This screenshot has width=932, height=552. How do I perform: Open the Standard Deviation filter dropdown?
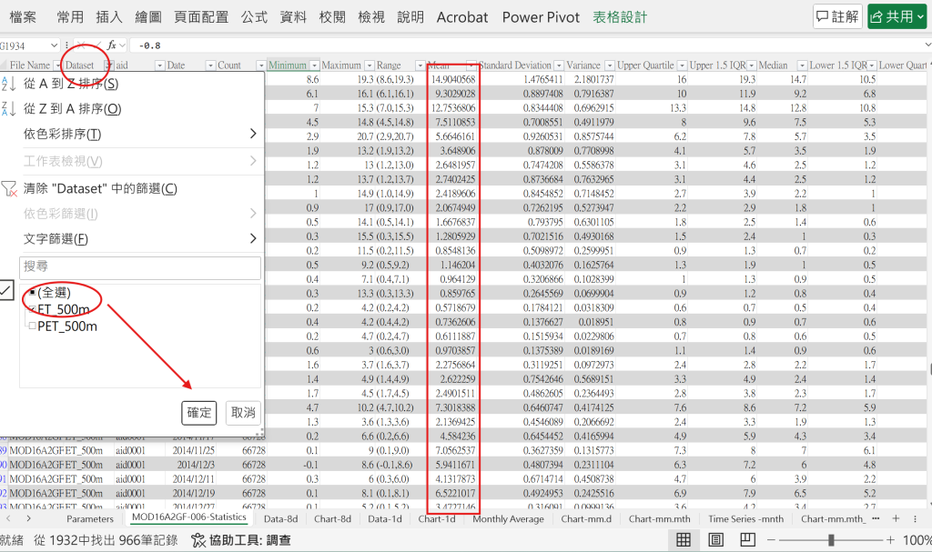[x=560, y=65]
